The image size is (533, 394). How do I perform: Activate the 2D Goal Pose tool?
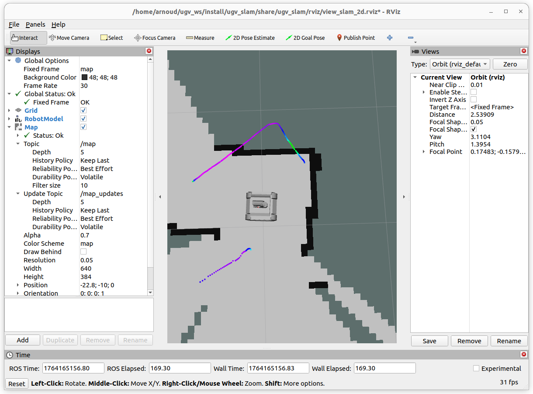pyautogui.click(x=305, y=38)
